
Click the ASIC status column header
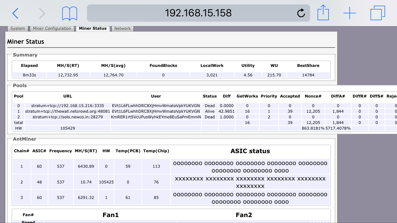(250, 151)
